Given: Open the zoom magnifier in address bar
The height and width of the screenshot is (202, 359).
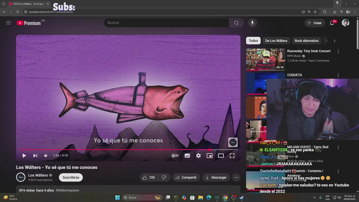Looking at the screenshot, I should [x=309, y=12].
